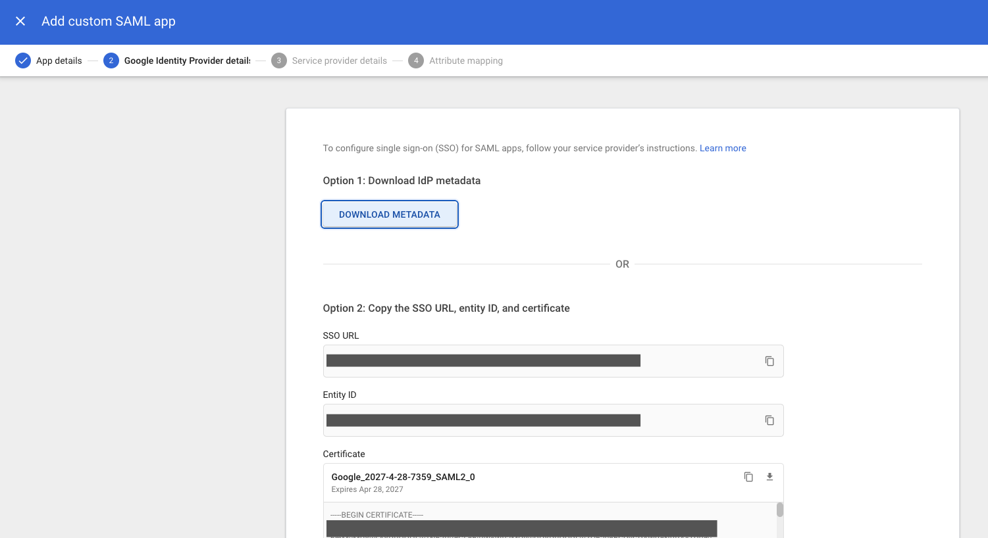Open the Attribute mapping step
988x538 pixels.
465,61
